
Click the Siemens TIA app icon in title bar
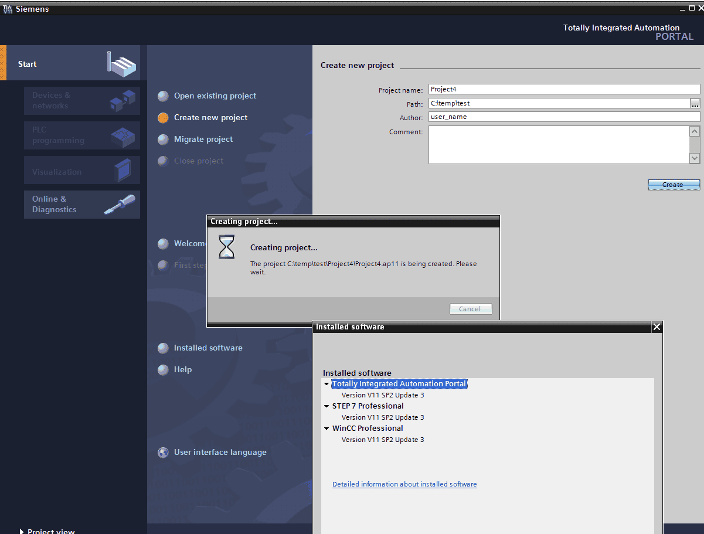pyautogui.click(x=8, y=9)
